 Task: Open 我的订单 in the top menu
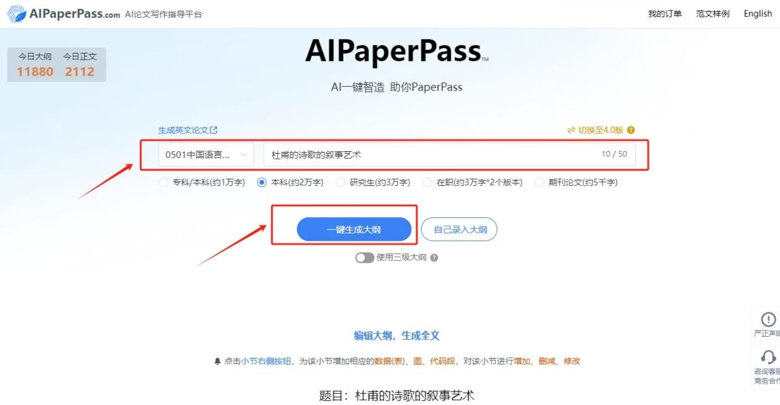(x=665, y=14)
